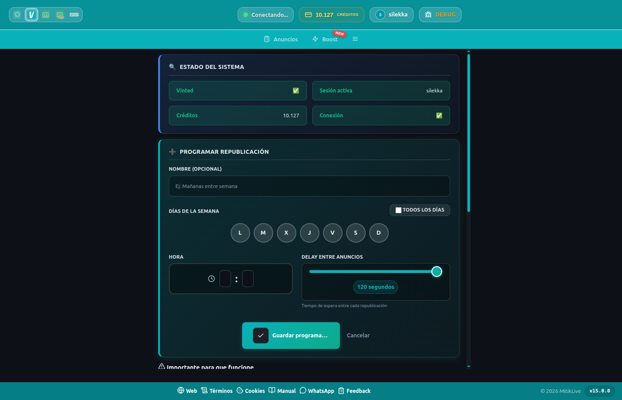Click the checkmark icon on Guardar button
The width and height of the screenshot is (622, 400).
tap(261, 336)
